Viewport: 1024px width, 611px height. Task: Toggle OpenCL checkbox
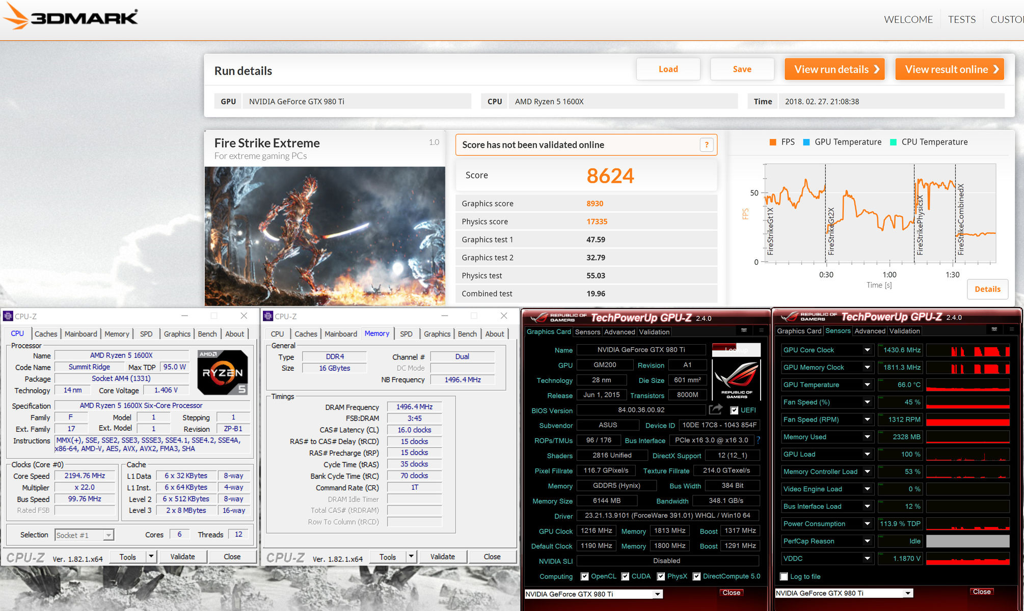(585, 576)
